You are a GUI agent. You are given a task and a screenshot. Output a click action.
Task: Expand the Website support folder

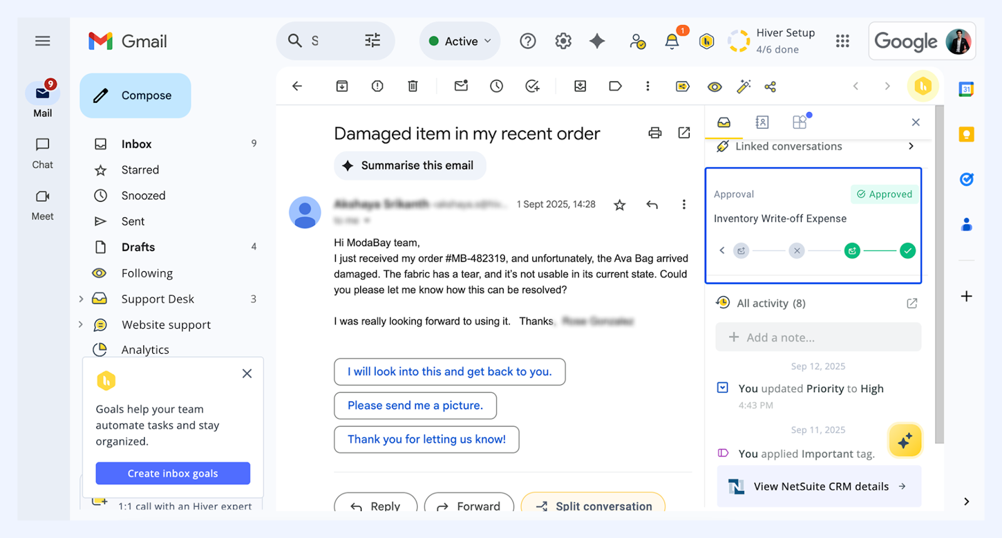pos(81,324)
